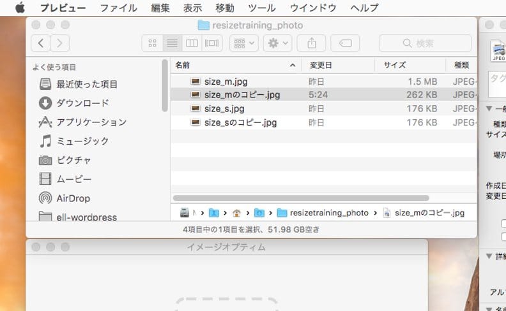The width and height of the screenshot is (506, 311).
Task: Click the size_m.jpg file thumbnail icon
Action: [x=195, y=82]
